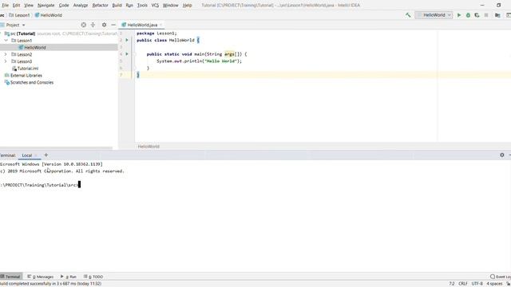Click the terminal command prompt line
The width and height of the screenshot is (511, 287).
(x=40, y=185)
